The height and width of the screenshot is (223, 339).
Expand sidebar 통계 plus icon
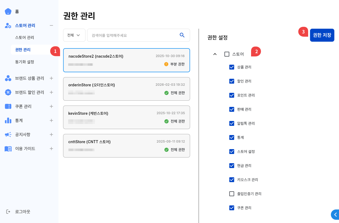(x=51, y=120)
